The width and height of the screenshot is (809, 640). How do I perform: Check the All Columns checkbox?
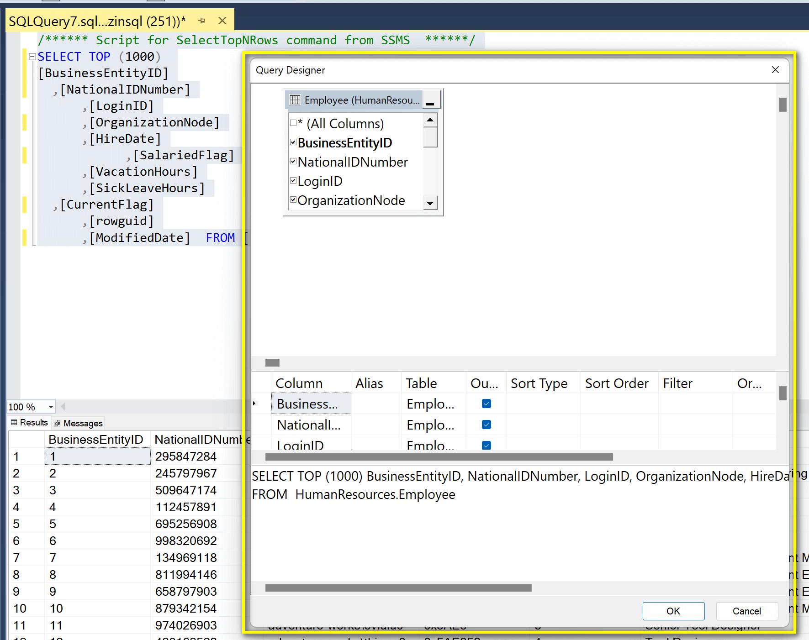(293, 123)
